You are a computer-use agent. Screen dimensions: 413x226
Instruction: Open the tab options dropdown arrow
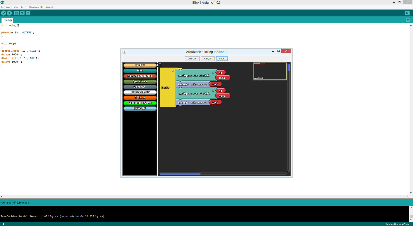tap(408, 20)
